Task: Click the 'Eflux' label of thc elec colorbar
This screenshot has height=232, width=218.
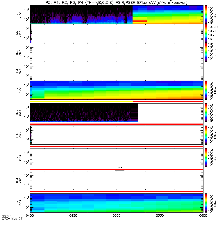Action: point(215,52)
